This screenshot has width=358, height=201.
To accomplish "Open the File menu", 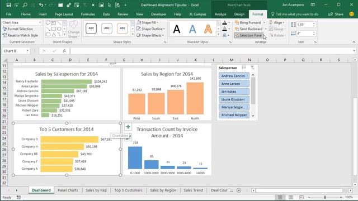I will [9, 14].
